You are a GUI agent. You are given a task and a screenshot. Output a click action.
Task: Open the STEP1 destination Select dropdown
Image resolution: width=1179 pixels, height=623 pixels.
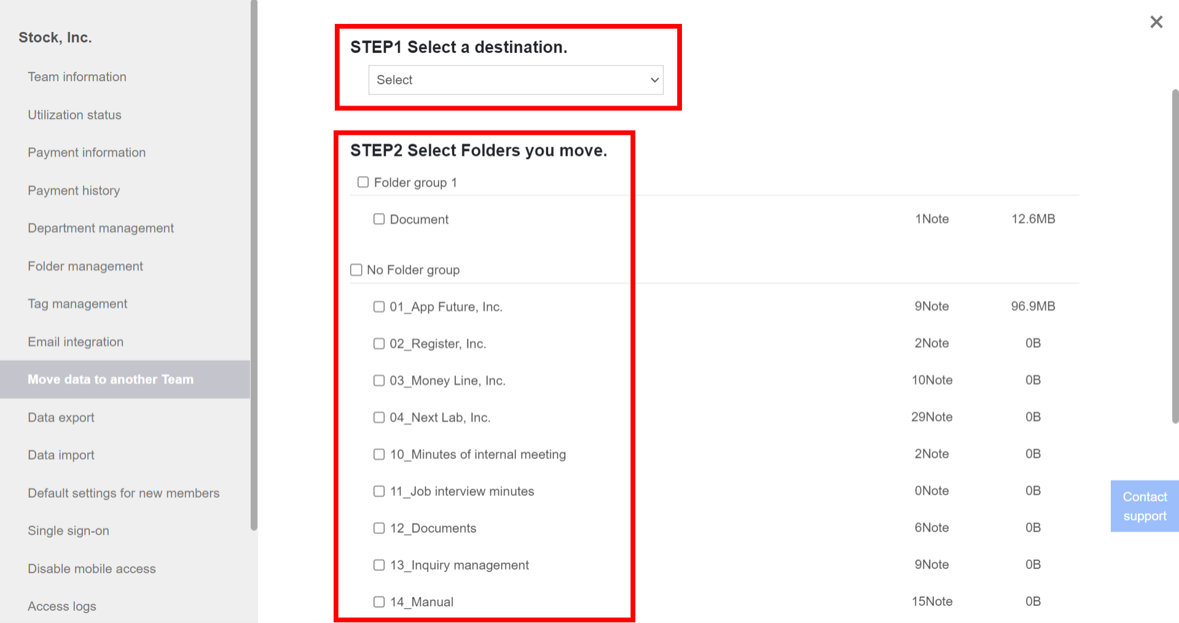click(x=515, y=80)
